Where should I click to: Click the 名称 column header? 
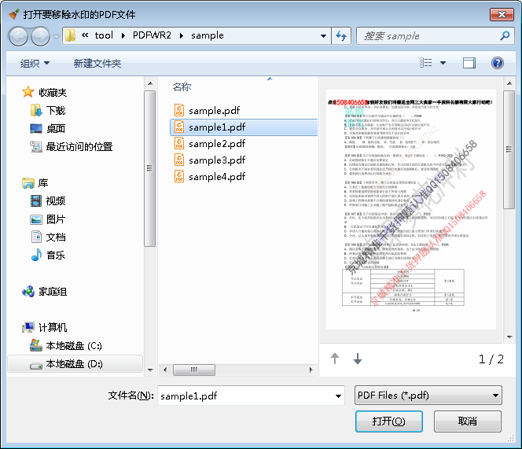(182, 87)
